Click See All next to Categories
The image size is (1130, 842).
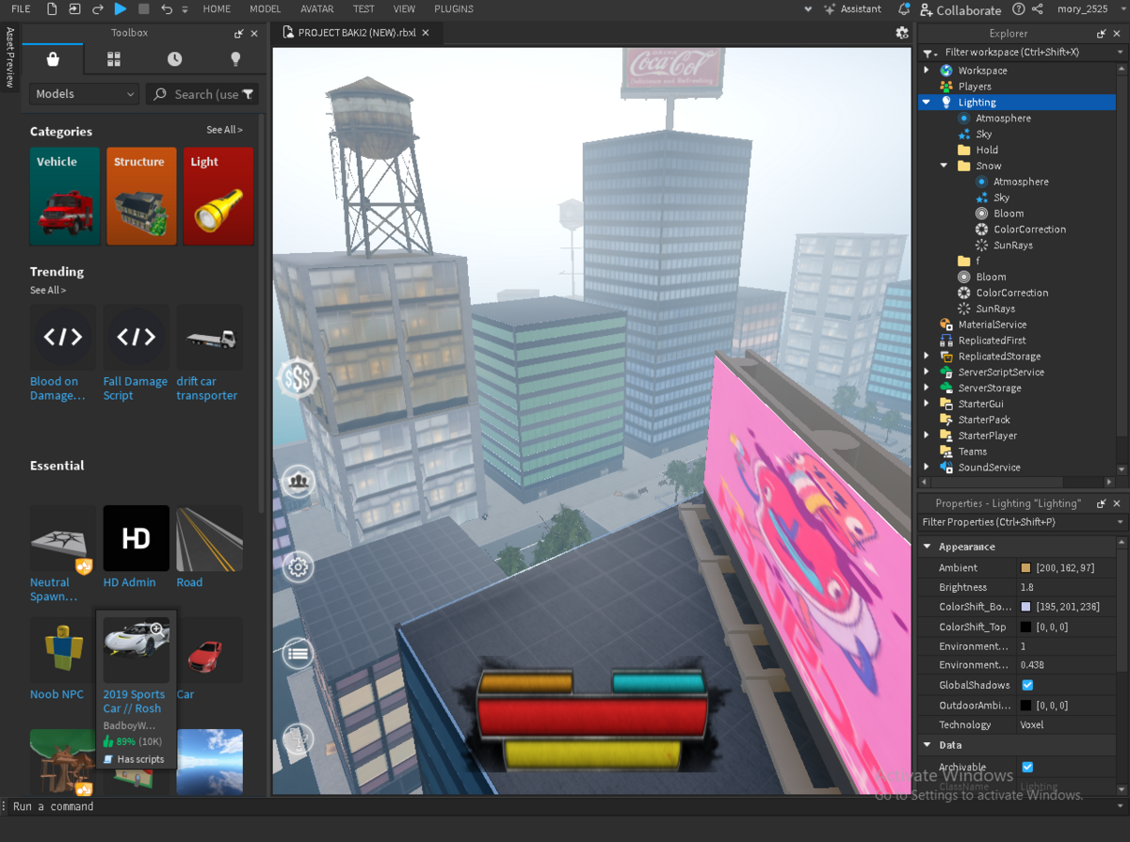pyautogui.click(x=224, y=130)
